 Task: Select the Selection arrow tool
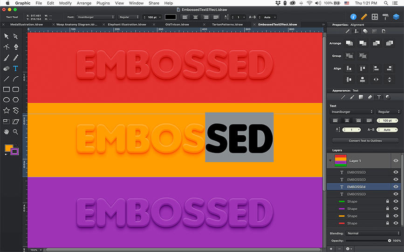[x=7, y=36]
